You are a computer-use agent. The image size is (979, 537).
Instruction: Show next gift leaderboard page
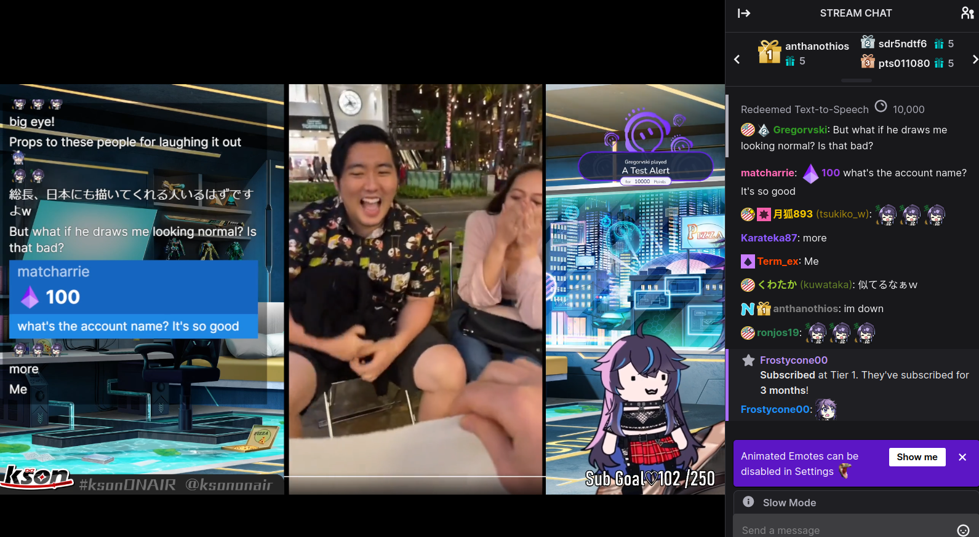975,60
